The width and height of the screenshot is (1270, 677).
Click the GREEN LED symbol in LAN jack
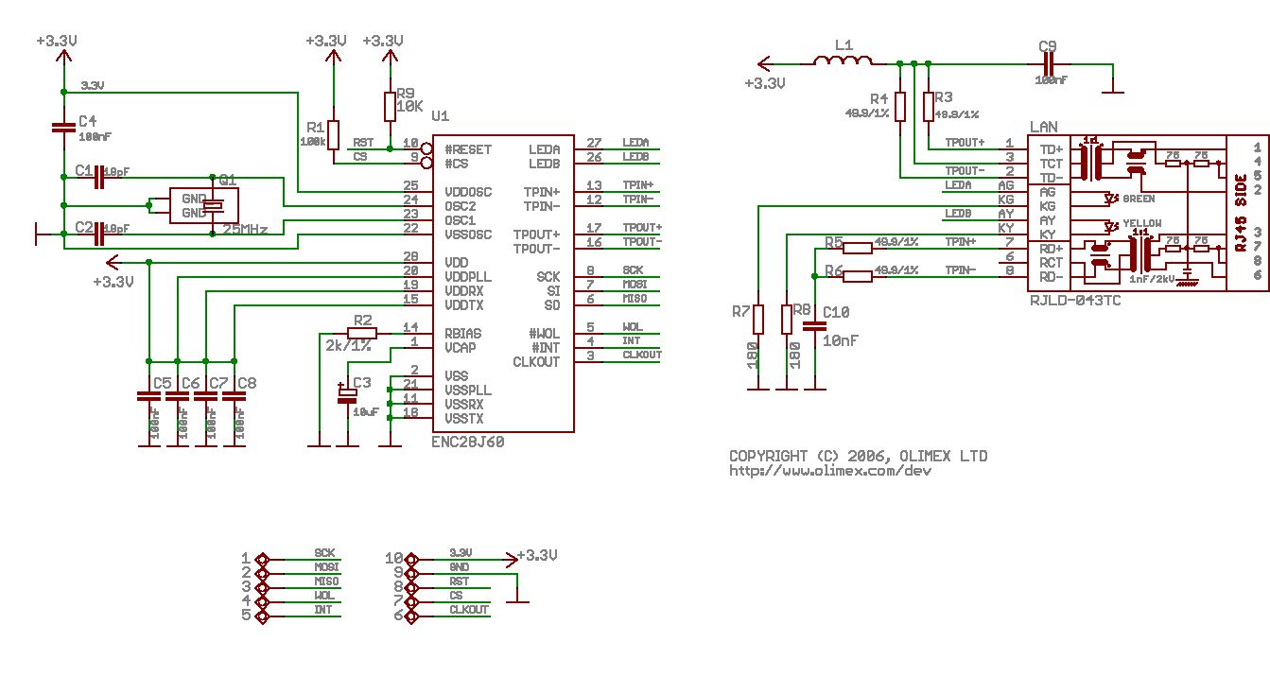(1112, 199)
